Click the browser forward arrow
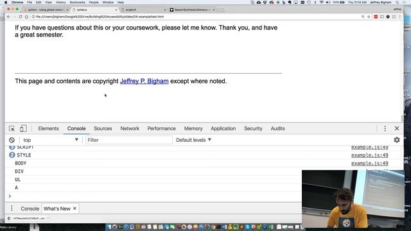This screenshot has width=411, height=231. click(14, 17)
